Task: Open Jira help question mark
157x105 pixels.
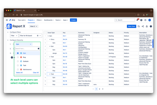Action: [141, 20]
